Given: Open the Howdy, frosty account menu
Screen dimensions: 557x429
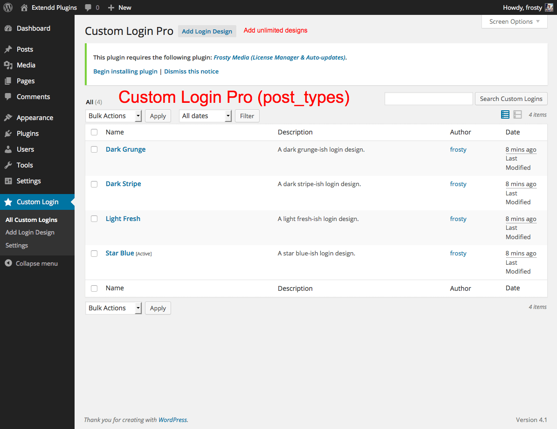Looking at the screenshot, I should pyautogui.click(x=528, y=7).
